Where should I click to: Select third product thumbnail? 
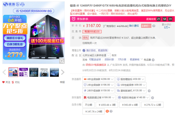34,72
